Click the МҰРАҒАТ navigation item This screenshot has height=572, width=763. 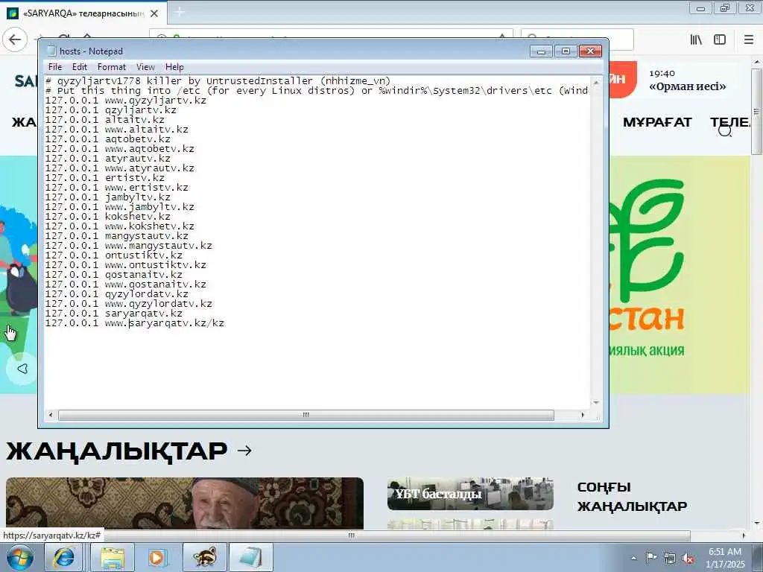pos(657,122)
